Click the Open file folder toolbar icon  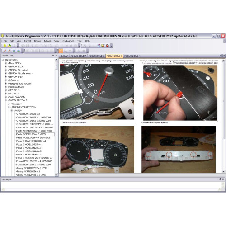[x=9, y=46]
